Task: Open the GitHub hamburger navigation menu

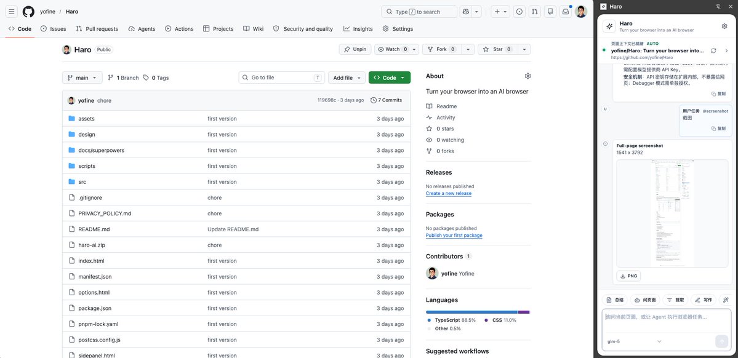Action: tap(12, 11)
